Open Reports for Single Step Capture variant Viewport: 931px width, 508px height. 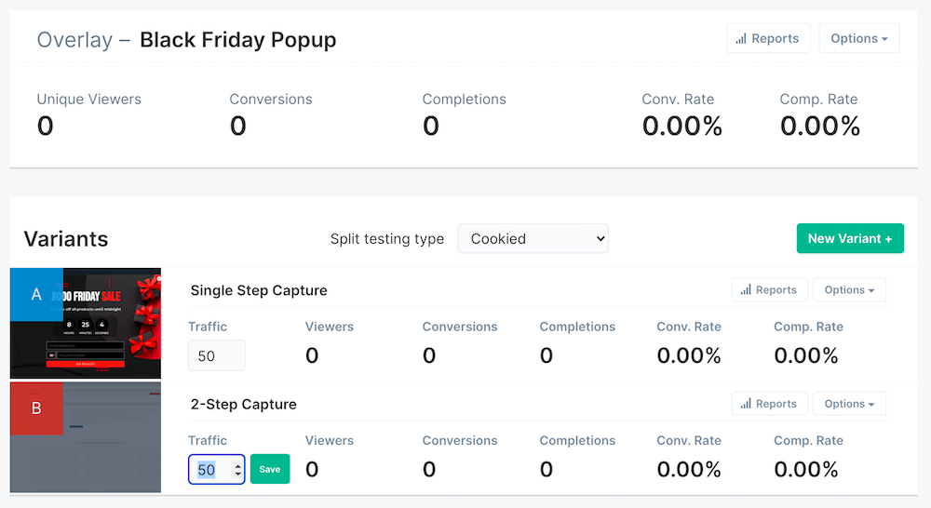(x=768, y=290)
